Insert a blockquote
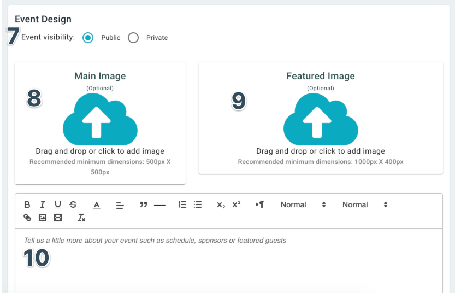Screen dimensions: 455x293 (x=143, y=204)
